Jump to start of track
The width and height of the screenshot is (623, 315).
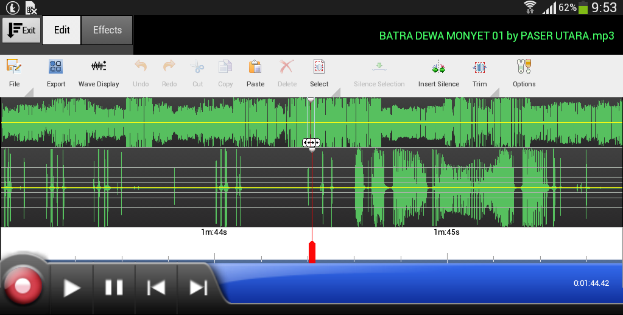point(156,288)
